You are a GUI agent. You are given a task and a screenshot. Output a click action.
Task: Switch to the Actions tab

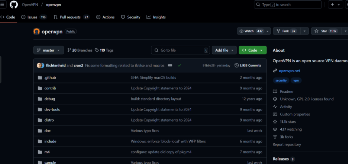point(105,17)
